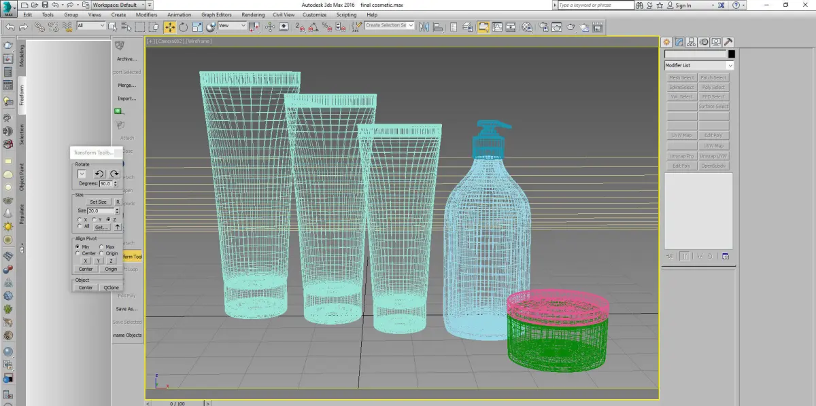This screenshot has height=406, width=816.
Task: Select the Z size axis radio
Action: pyautogui.click(x=108, y=219)
